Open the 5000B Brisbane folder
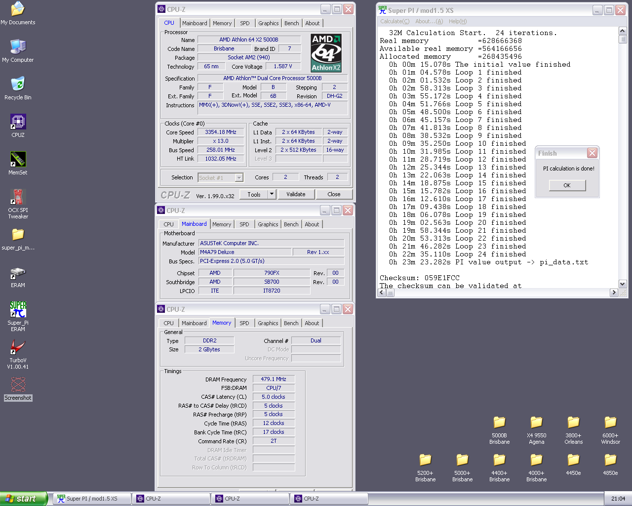This screenshot has height=506, width=632. pos(499,429)
